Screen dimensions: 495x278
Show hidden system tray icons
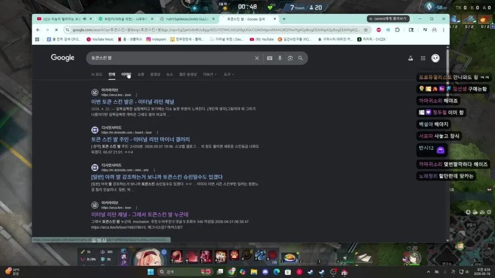point(428,272)
